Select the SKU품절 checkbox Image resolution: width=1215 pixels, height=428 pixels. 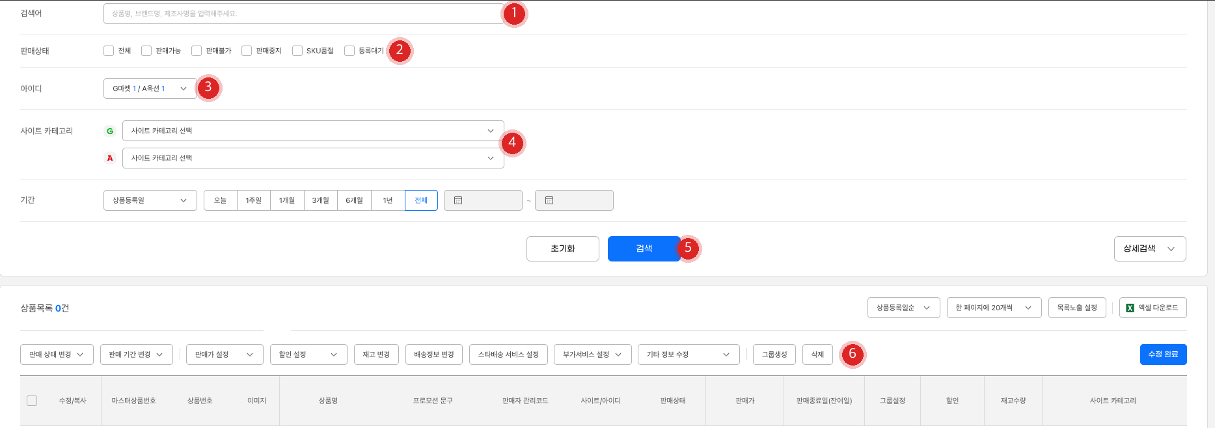pos(297,51)
